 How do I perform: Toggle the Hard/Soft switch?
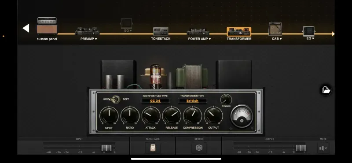coord(116,99)
